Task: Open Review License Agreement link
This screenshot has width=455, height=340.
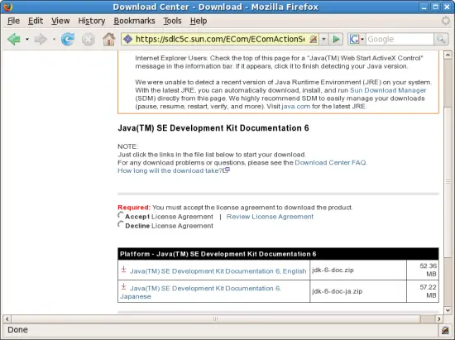Action: click(x=270, y=217)
